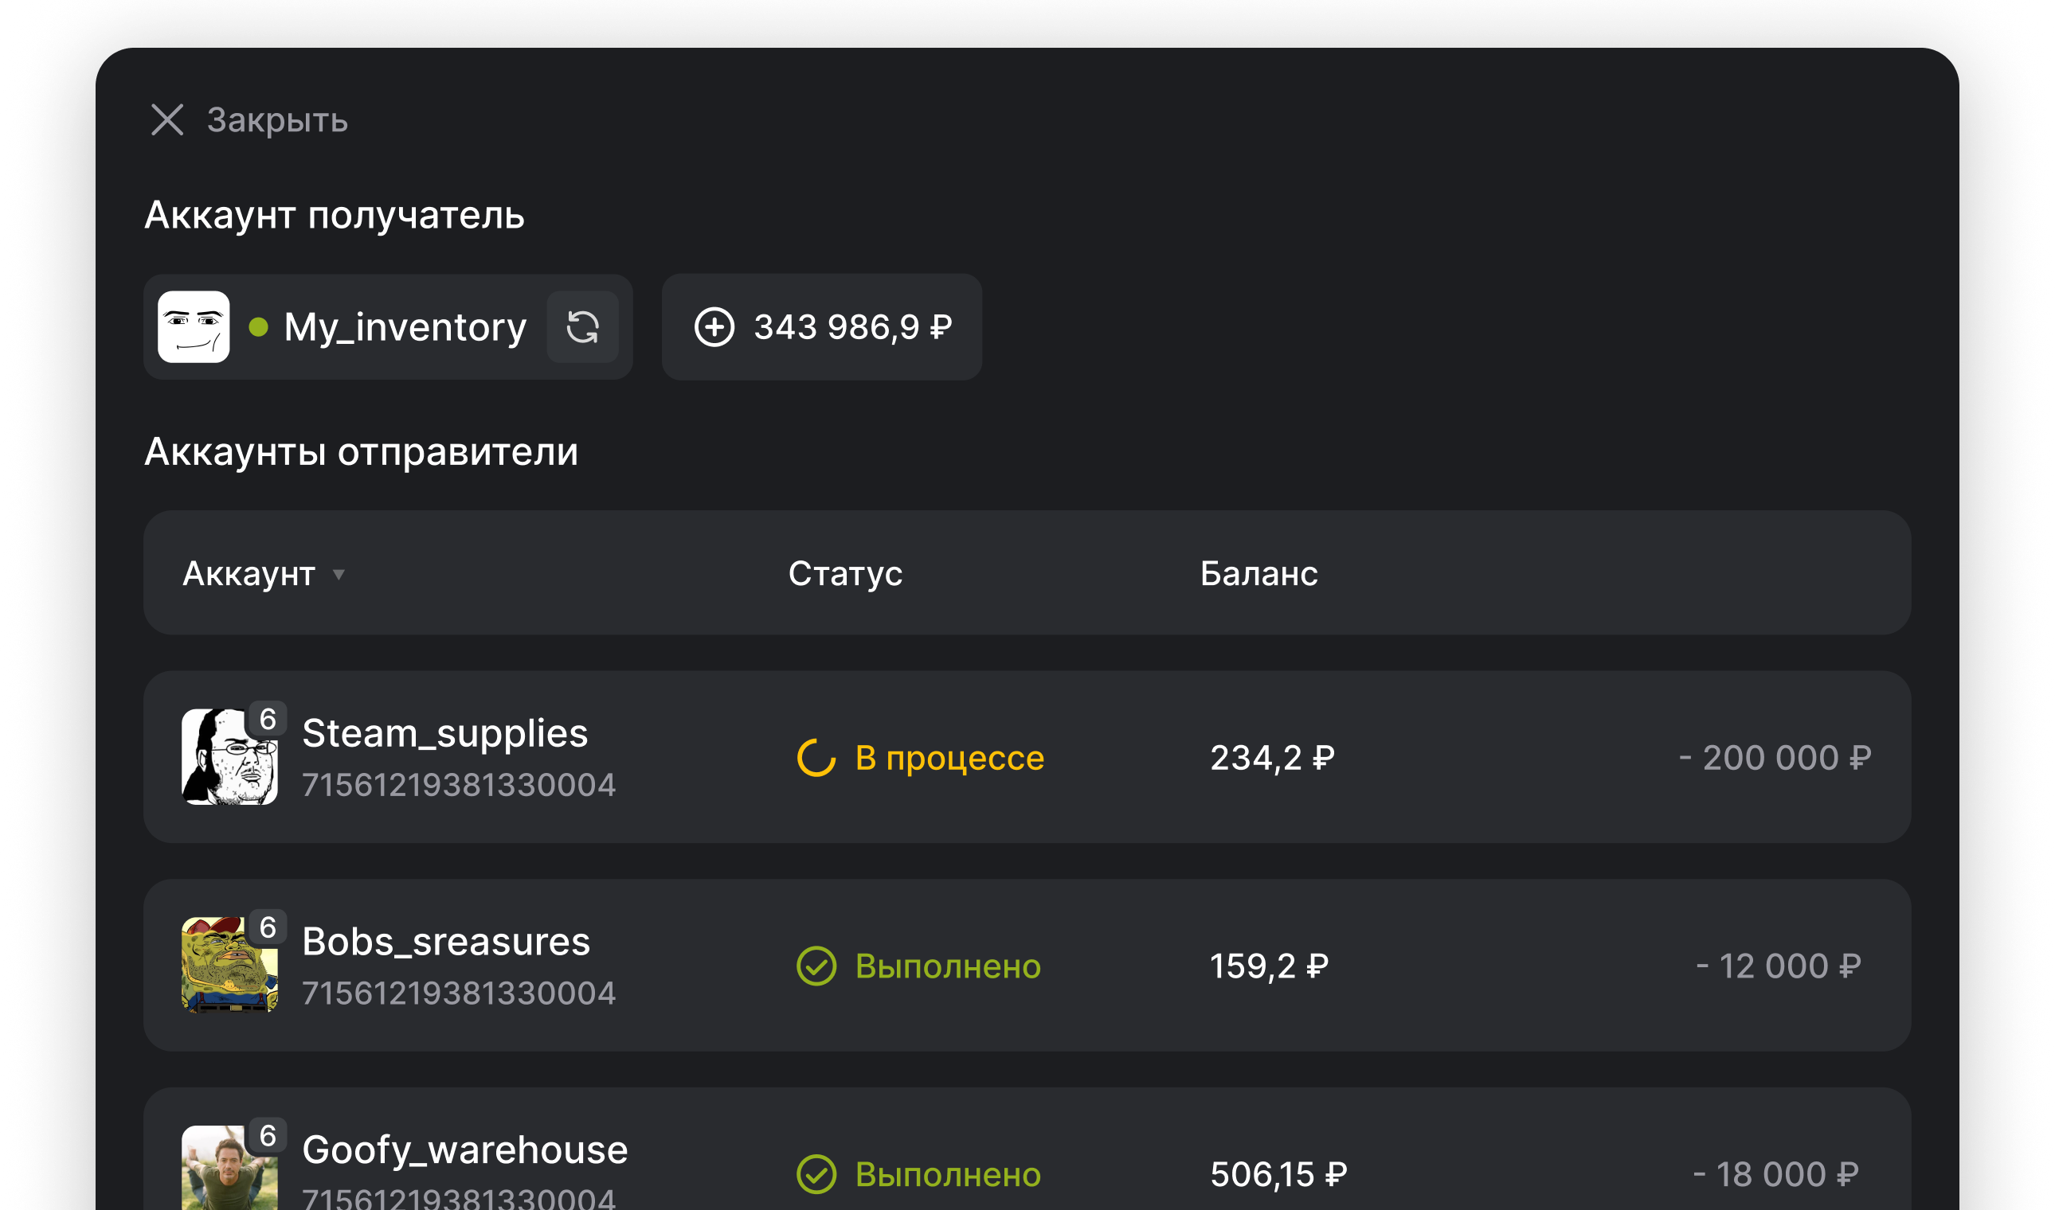Screen dimensions: 2055x1210
Task: Click the green online status dot
Action: pyautogui.click(x=259, y=327)
